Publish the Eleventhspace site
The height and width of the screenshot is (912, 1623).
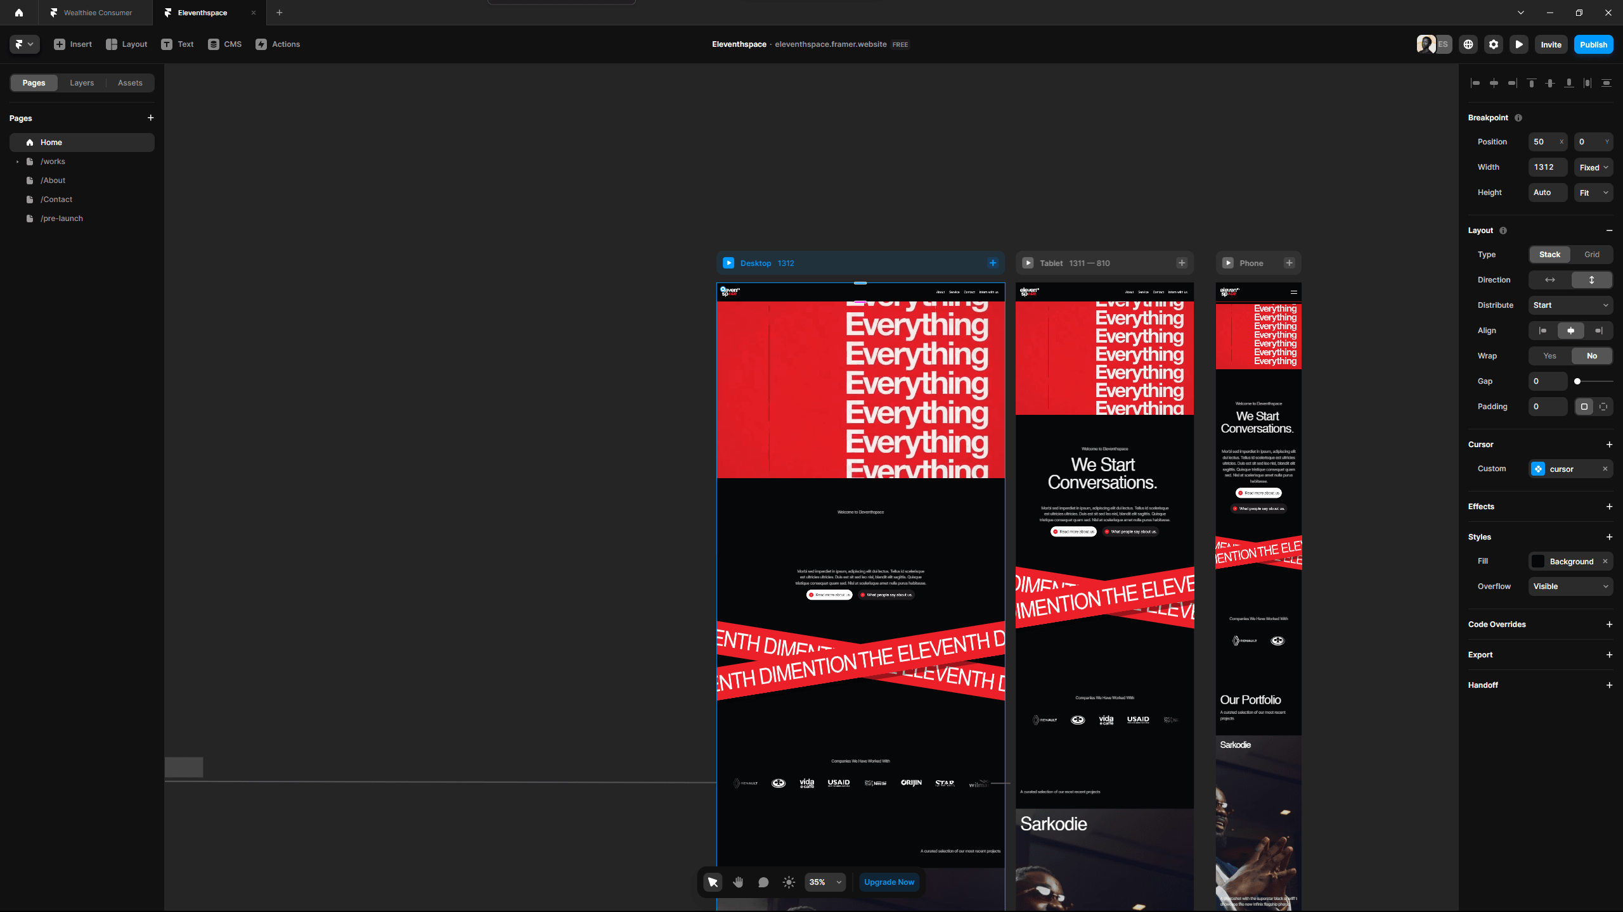tap(1593, 44)
